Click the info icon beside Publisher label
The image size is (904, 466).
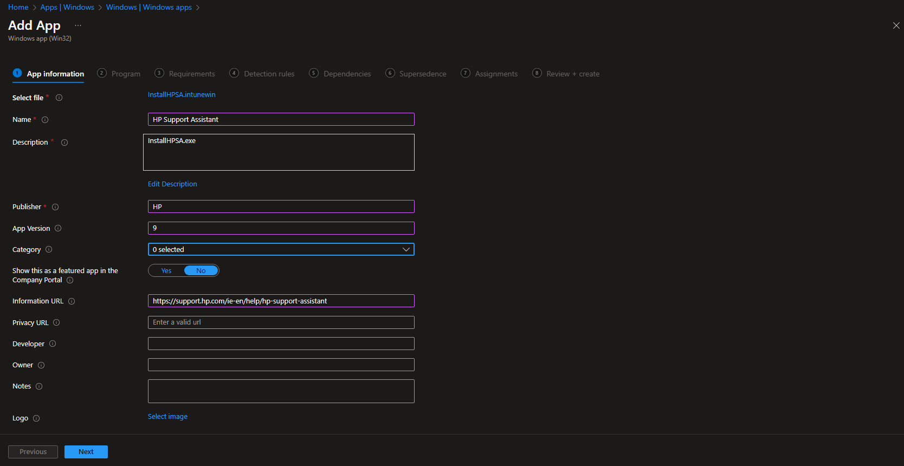pos(55,207)
